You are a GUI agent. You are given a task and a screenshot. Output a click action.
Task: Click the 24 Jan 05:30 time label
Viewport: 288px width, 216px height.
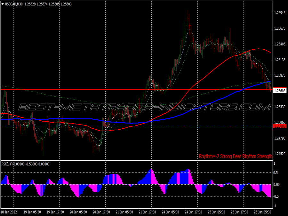[170, 212]
